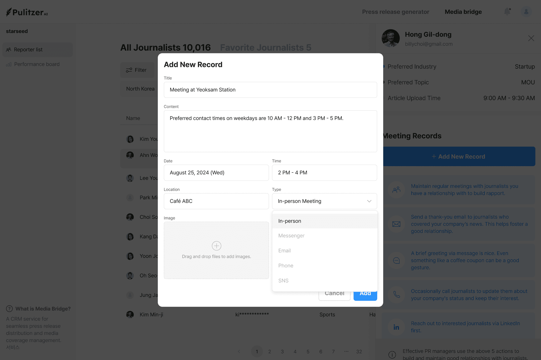Click the phone call tip icon

point(396,295)
